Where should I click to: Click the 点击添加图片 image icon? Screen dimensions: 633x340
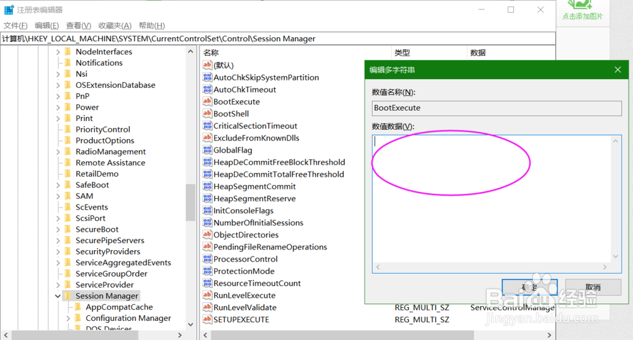pyautogui.click(x=580, y=4)
